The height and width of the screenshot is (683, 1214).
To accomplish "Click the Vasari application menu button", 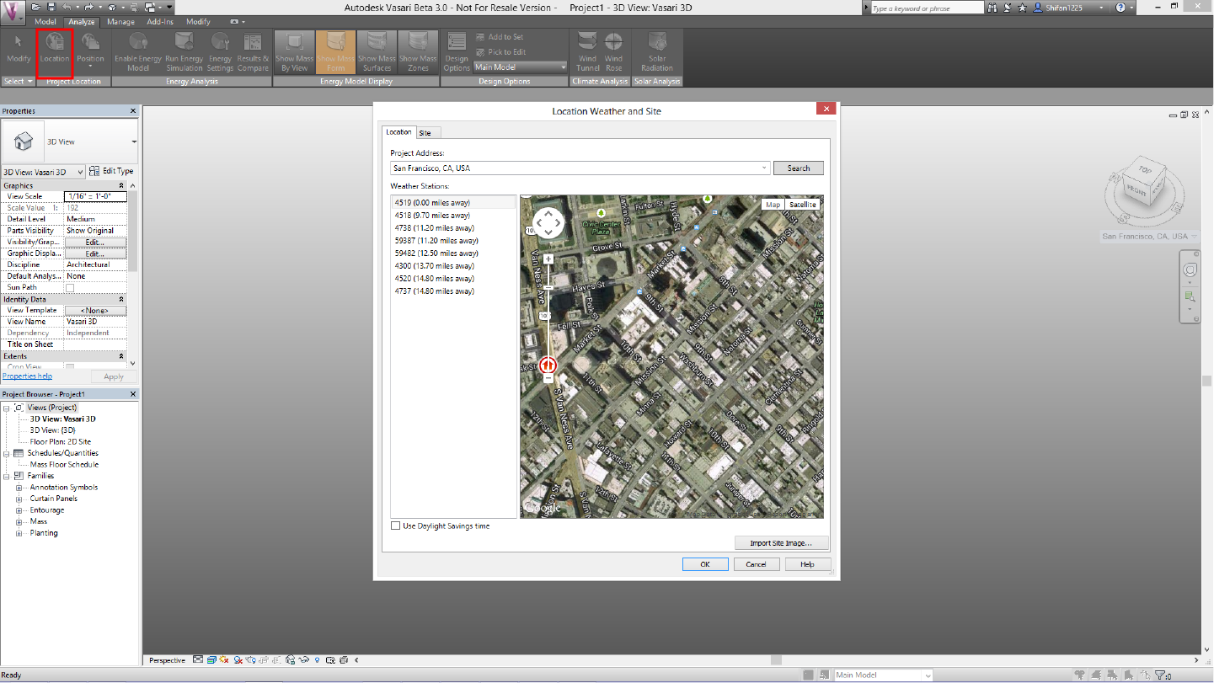I will [x=12, y=13].
